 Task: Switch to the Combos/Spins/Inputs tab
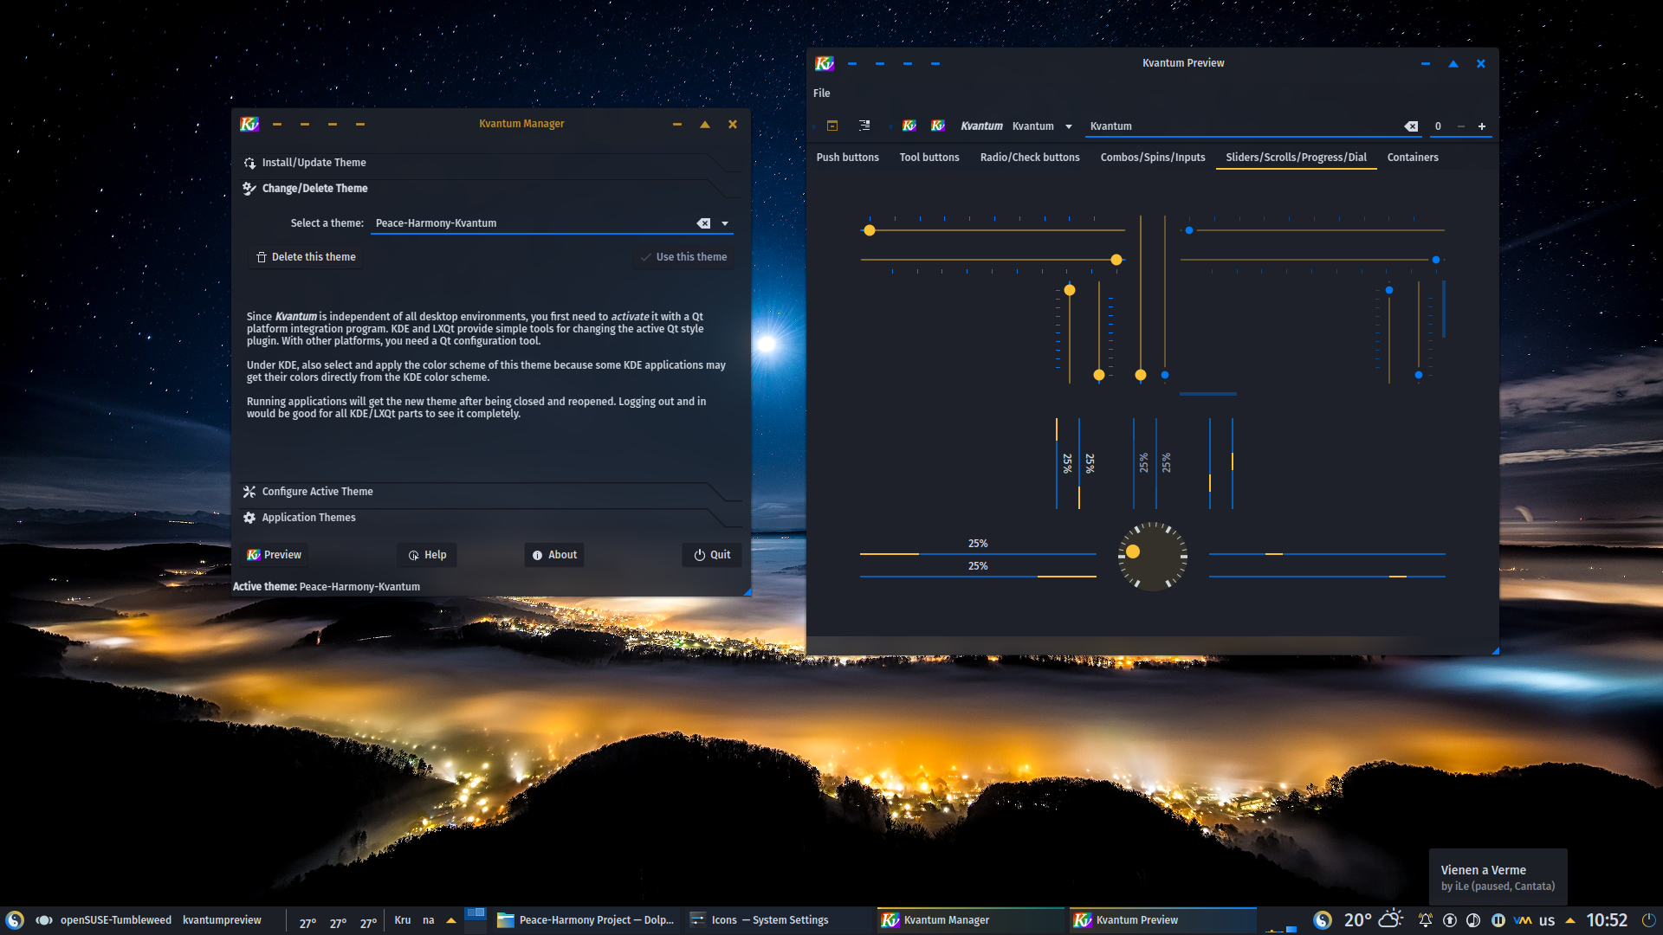pyautogui.click(x=1153, y=158)
